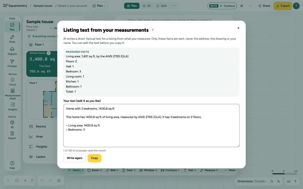
Task: Undo the last action
Action: pos(42,181)
